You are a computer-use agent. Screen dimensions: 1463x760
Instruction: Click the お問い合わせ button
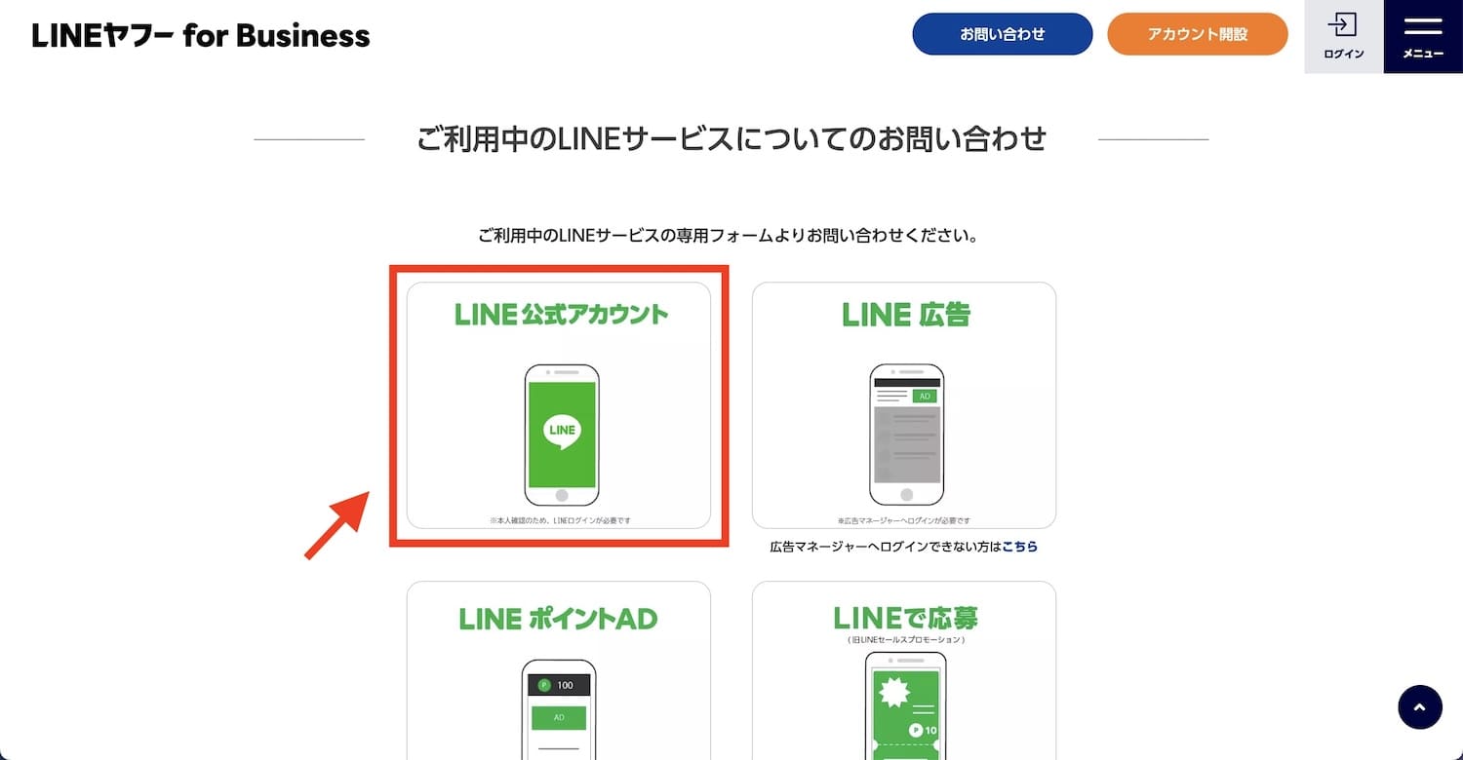click(x=1003, y=34)
